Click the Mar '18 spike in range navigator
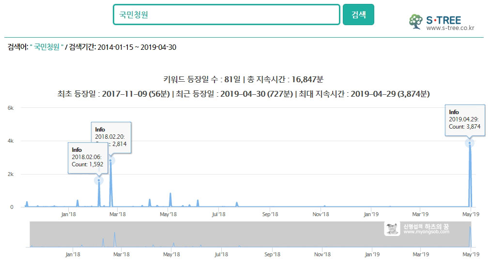This screenshot has height=264, width=489. tap(115, 239)
